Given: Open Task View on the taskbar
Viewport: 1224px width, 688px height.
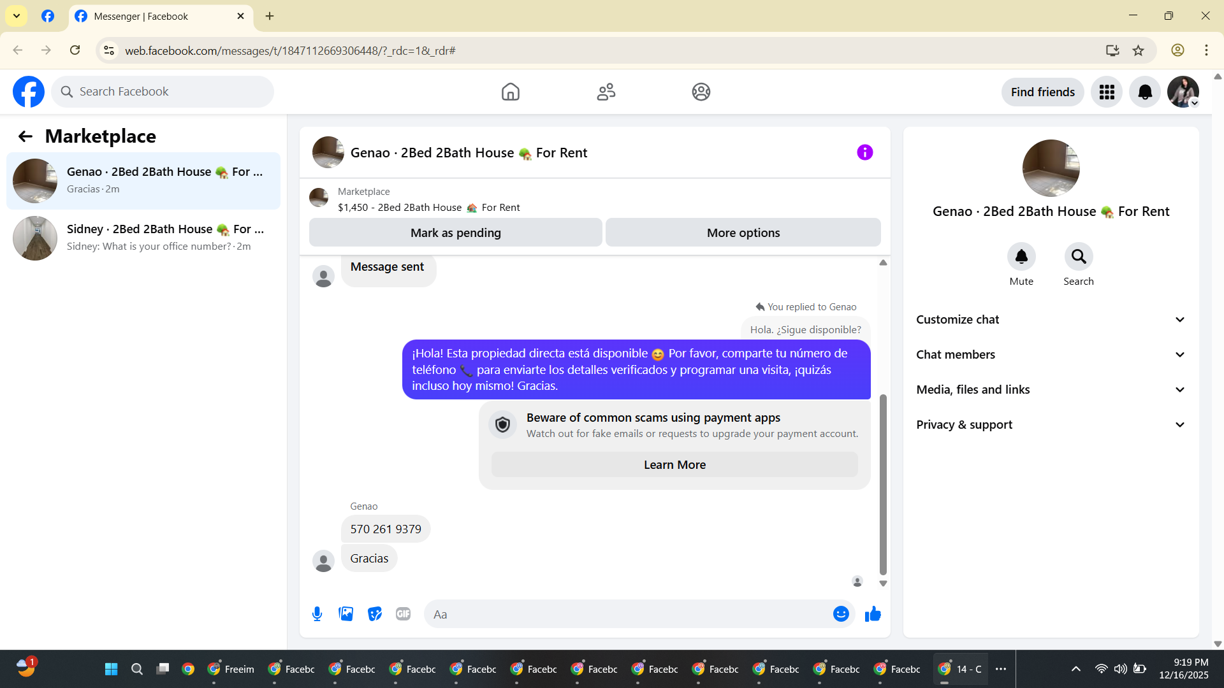Looking at the screenshot, I should click(x=163, y=669).
